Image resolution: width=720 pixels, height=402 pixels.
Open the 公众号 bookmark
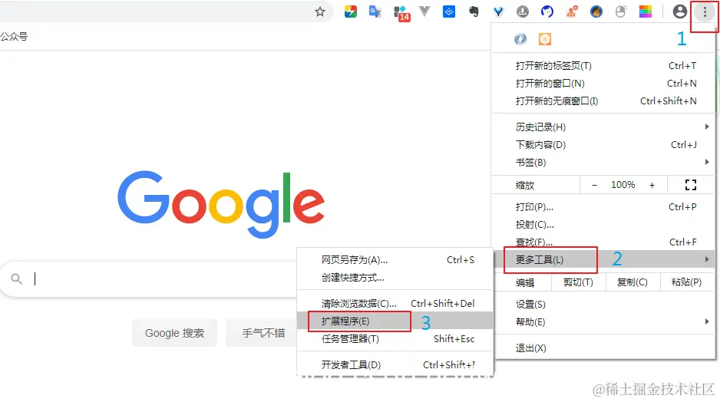[x=14, y=37]
